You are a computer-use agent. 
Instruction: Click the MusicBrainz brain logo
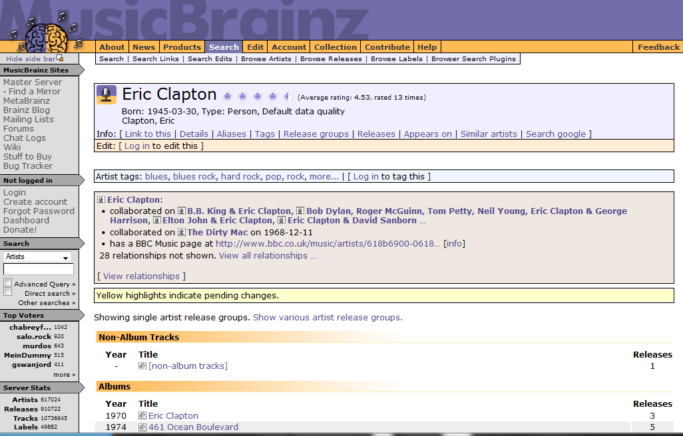(x=46, y=38)
